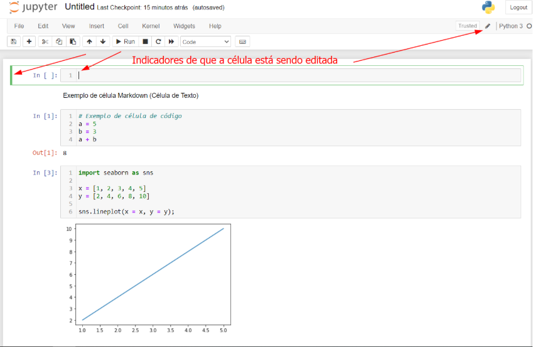Screen dimensions: 533x347
Task: Interrupt the kernel with the stop icon
Action: [x=145, y=41]
